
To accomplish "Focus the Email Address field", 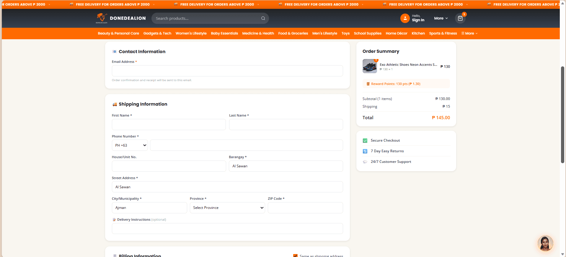I will coord(227,71).
